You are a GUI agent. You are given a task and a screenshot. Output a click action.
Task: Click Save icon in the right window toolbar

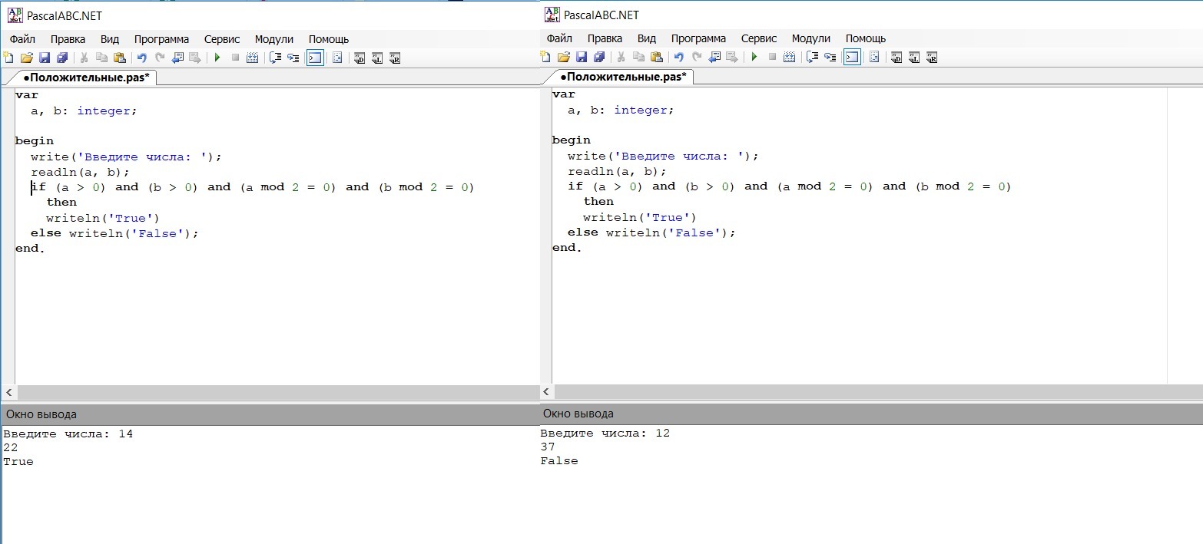click(581, 57)
